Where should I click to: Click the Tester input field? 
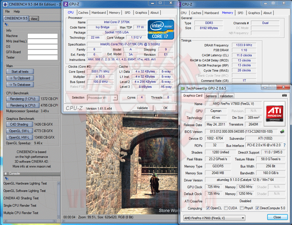[43, 58]
